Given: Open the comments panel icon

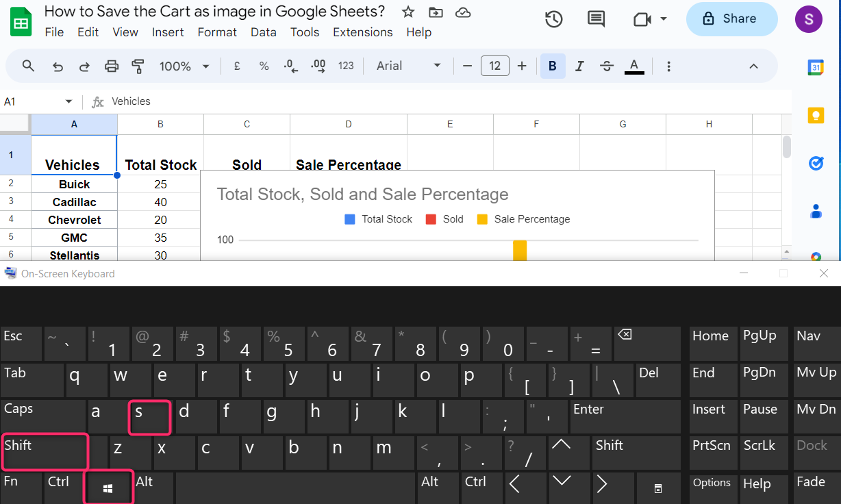Looking at the screenshot, I should [596, 19].
